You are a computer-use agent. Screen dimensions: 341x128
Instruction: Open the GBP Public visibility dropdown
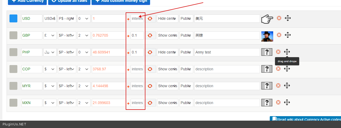coord(186,35)
